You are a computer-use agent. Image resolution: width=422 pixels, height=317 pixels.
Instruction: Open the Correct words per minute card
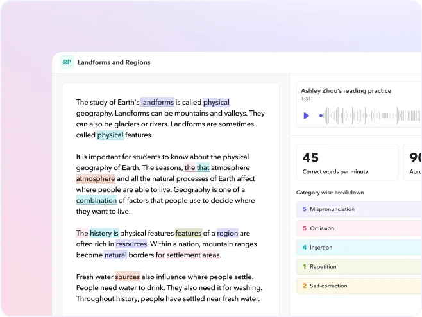point(346,162)
